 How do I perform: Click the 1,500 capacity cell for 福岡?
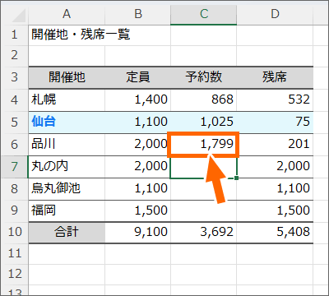pyautogui.click(x=138, y=210)
